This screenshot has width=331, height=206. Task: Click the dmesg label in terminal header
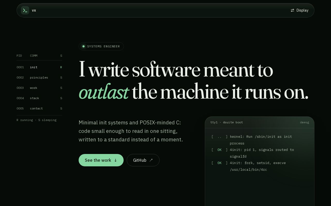(304, 122)
